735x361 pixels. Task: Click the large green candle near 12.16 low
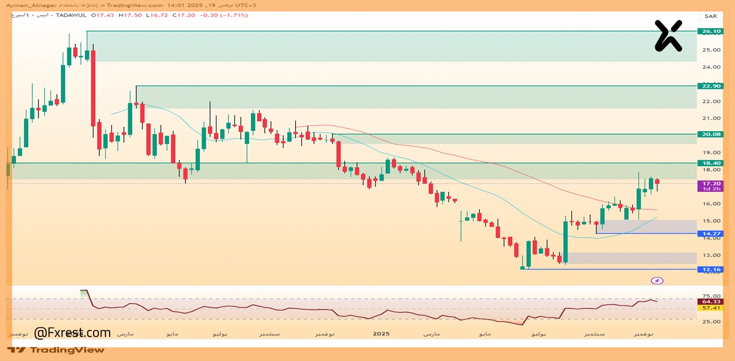(565, 242)
